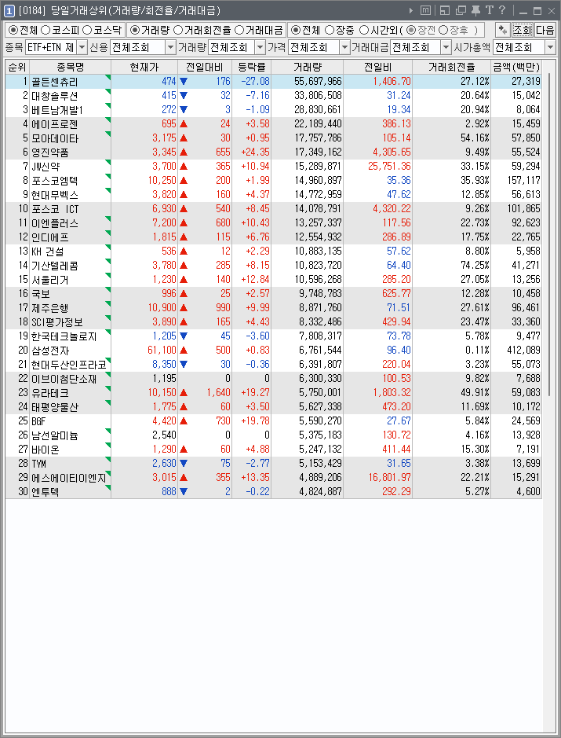The height and width of the screenshot is (738, 561).
Task: Select stock 서울리거
Action: 49,280
